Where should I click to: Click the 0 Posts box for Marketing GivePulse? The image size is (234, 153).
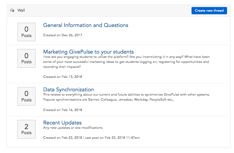point(26,59)
